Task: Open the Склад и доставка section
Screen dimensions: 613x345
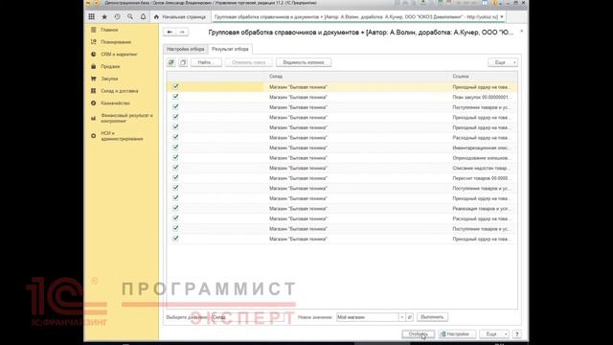Action: [x=119, y=91]
